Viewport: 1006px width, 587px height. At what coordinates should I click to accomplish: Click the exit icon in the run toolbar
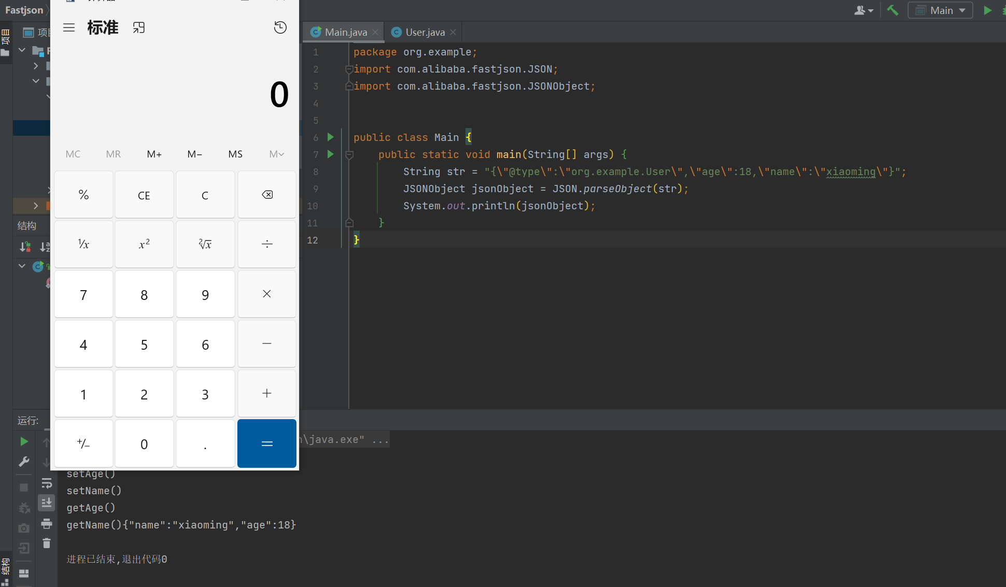pos(24,548)
